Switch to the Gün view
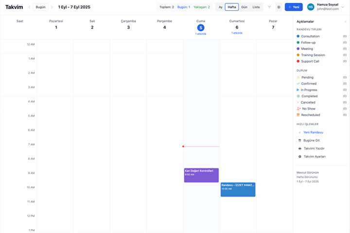 (244, 7)
